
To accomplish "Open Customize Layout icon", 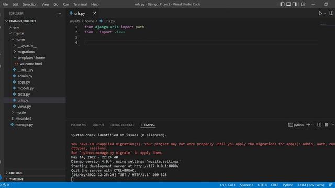I will pos(303,4).
